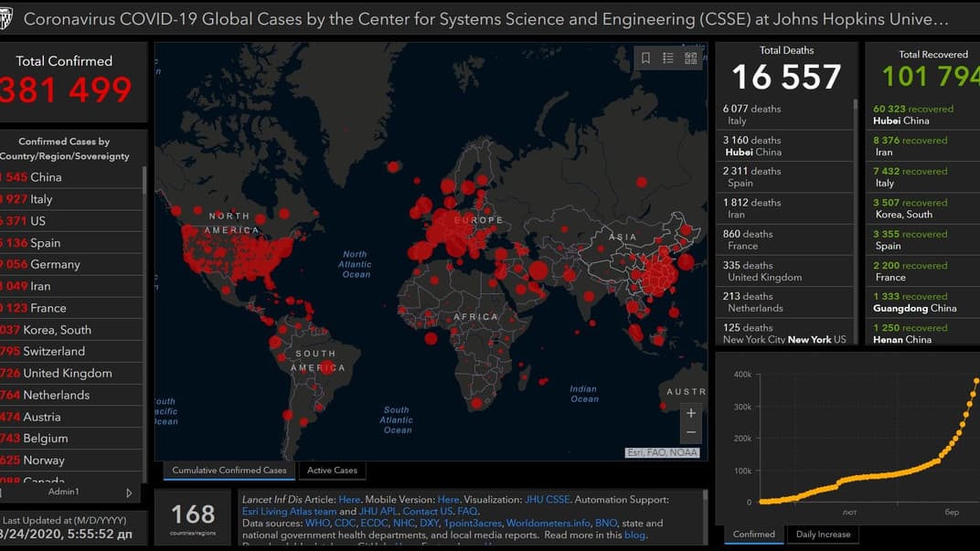The height and width of the screenshot is (551, 980).
Task: Click the Esri, FAO, NOAA attribution
Action: (663, 453)
